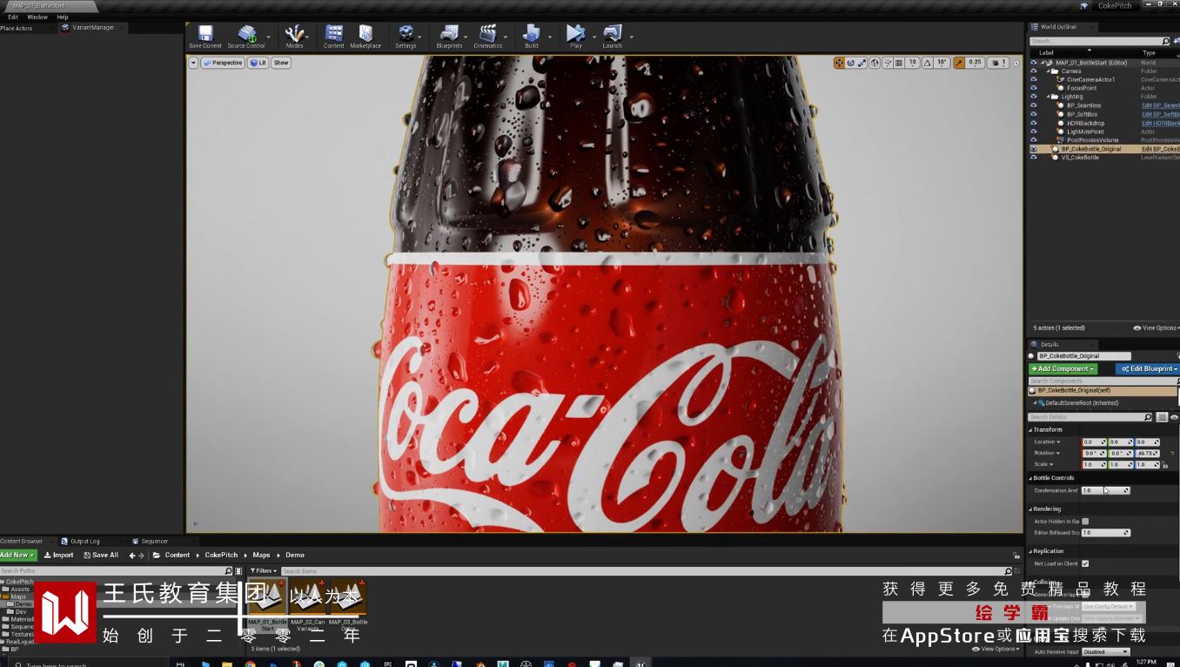Click the lock scale ratio icon
The width and height of the screenshot is (1180, 667).
pos(1165,465)
